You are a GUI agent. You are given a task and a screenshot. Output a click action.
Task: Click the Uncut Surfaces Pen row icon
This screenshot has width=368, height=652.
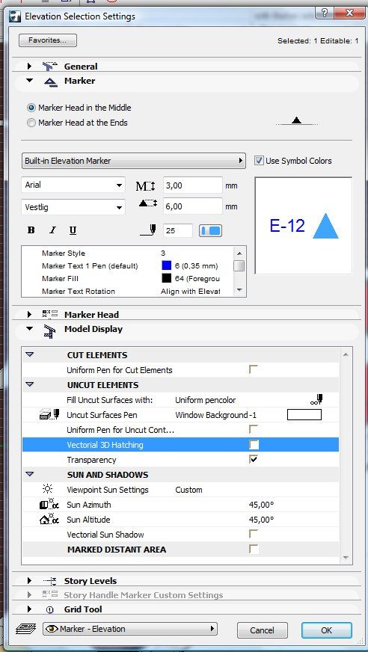pyautogui.click(x=49, y=414)
